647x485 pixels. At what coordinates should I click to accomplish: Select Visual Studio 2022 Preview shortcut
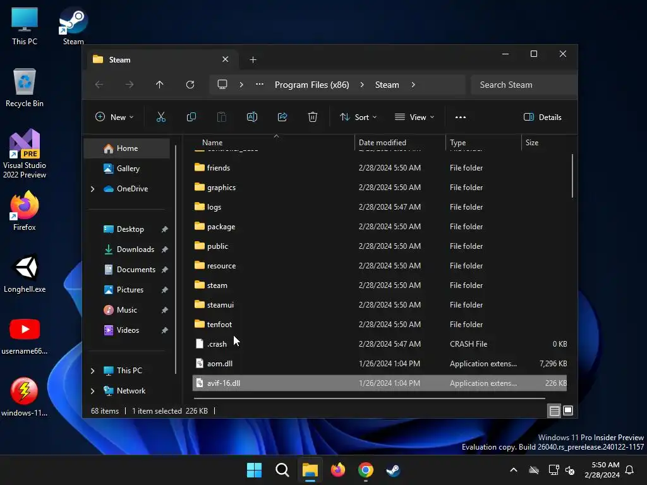tap(25, 153)
